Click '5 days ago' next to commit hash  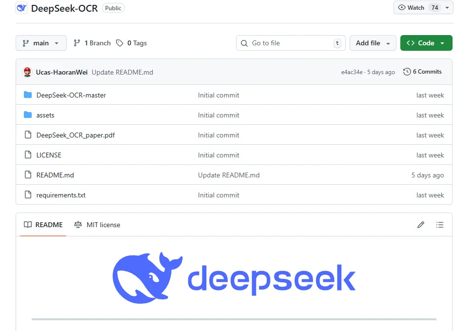pos(381,72)
